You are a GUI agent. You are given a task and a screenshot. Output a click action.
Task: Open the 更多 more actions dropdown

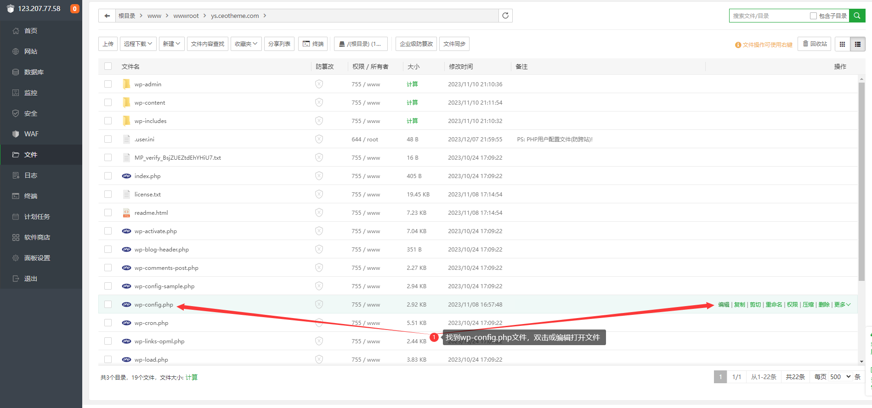[842, 305]
